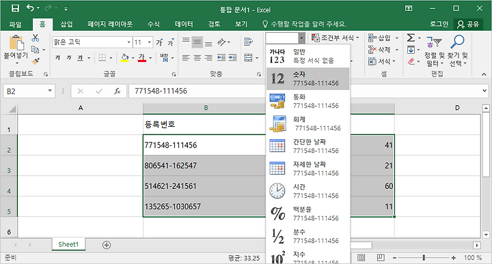The height and width of the screenshot is (264, 492).
Task: Expand the Name Box dropdown
Action: (50, 91)
